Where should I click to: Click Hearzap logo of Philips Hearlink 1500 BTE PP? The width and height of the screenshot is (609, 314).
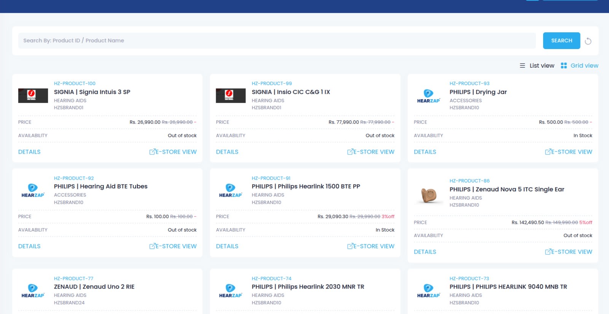pyautogui.click(x=231, y=190)
